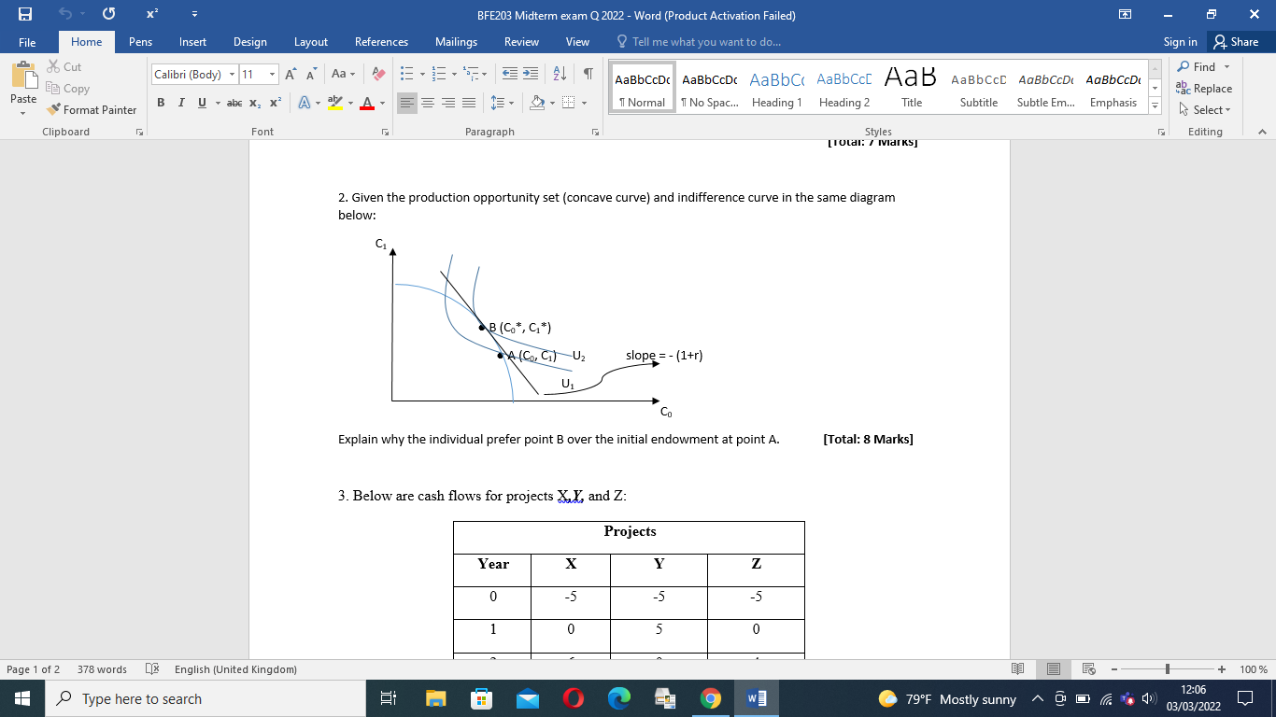
Task: Toggle Underline formatting
Action: (x=202, y=103)
